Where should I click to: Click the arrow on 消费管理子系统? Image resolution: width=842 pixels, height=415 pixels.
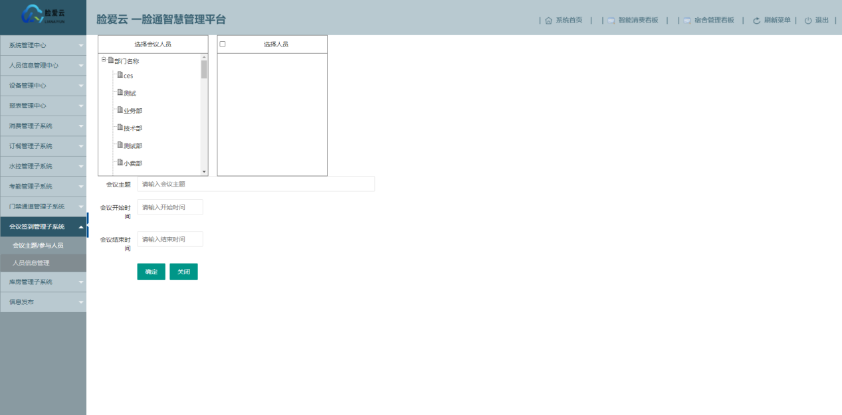81,126
